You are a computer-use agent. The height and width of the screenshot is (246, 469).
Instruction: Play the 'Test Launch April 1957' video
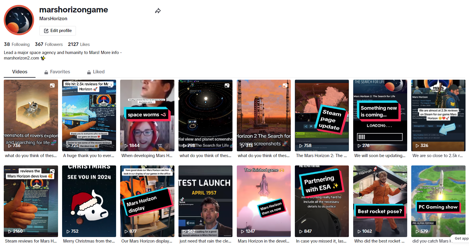tap(205, 201)
